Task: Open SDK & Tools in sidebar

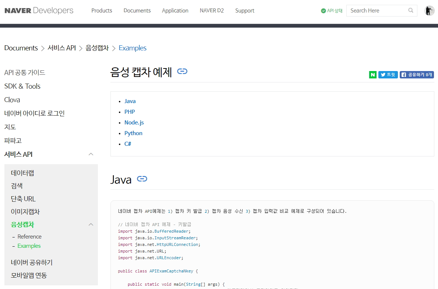Action: tap(22, 87)
